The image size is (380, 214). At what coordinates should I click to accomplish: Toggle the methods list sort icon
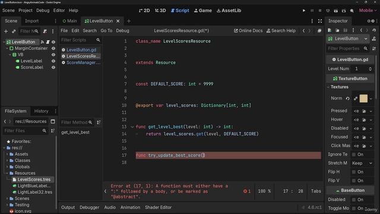tap(99, 122)
